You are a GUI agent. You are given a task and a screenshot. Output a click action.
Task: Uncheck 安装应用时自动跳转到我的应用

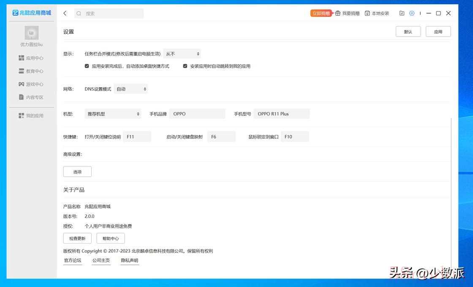click(x=185, y=66)
